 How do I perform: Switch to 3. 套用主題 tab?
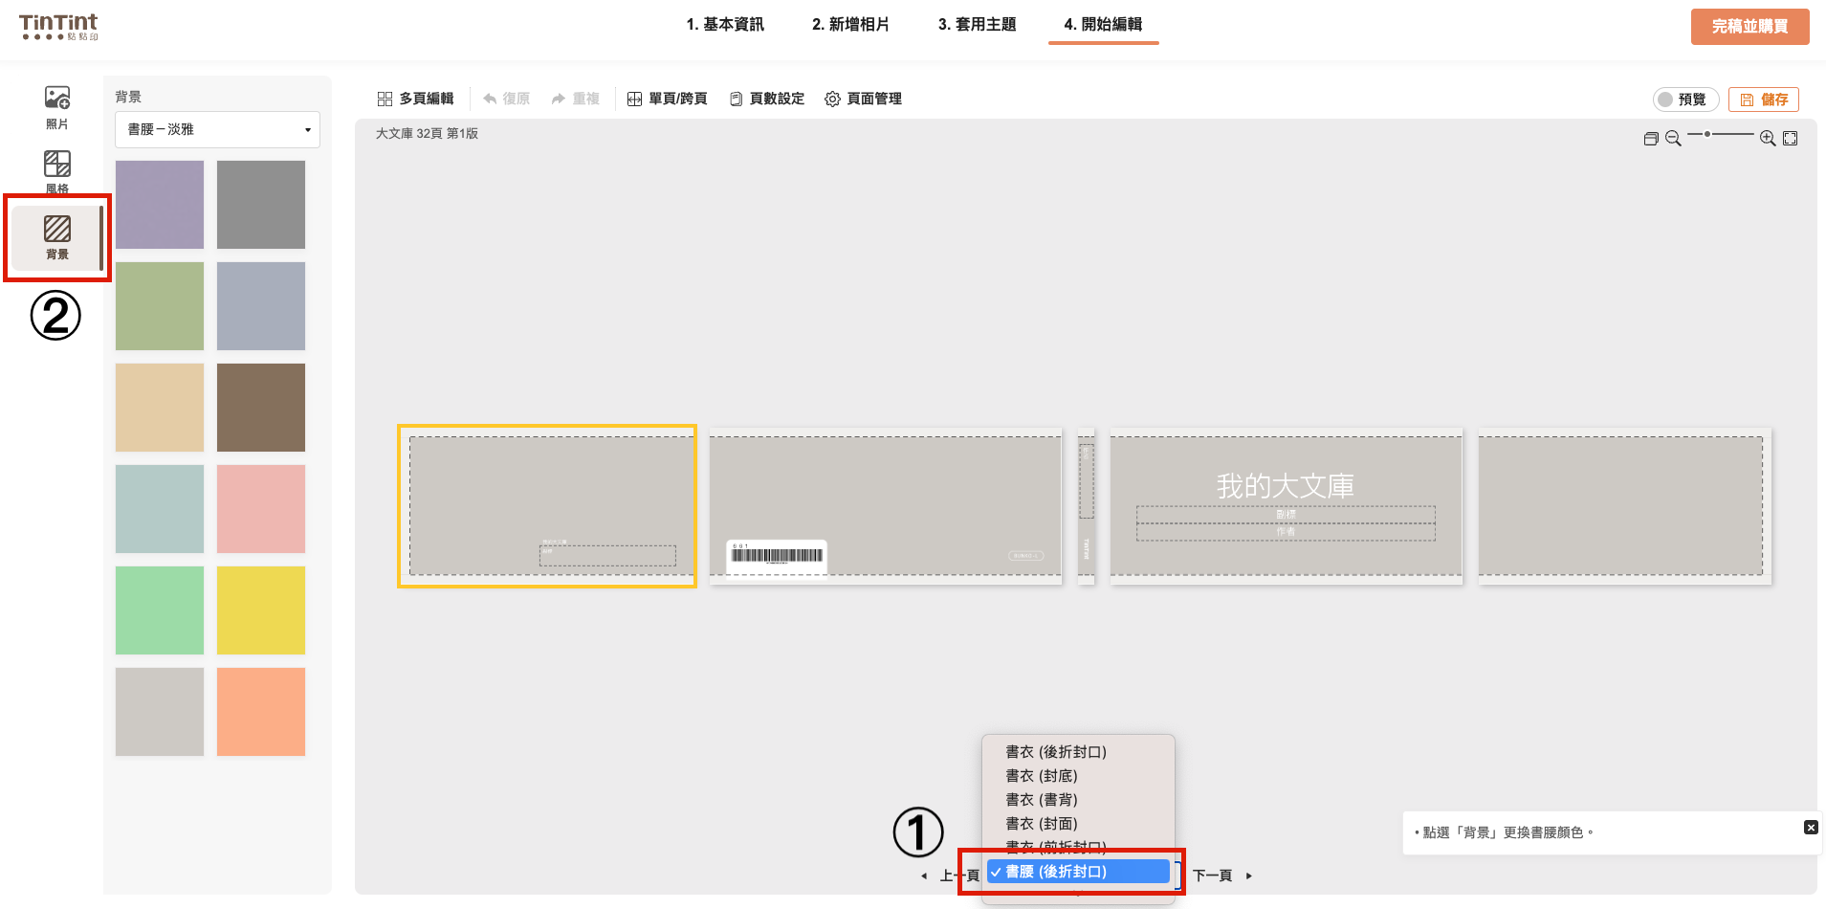click(x=977, y=25)
